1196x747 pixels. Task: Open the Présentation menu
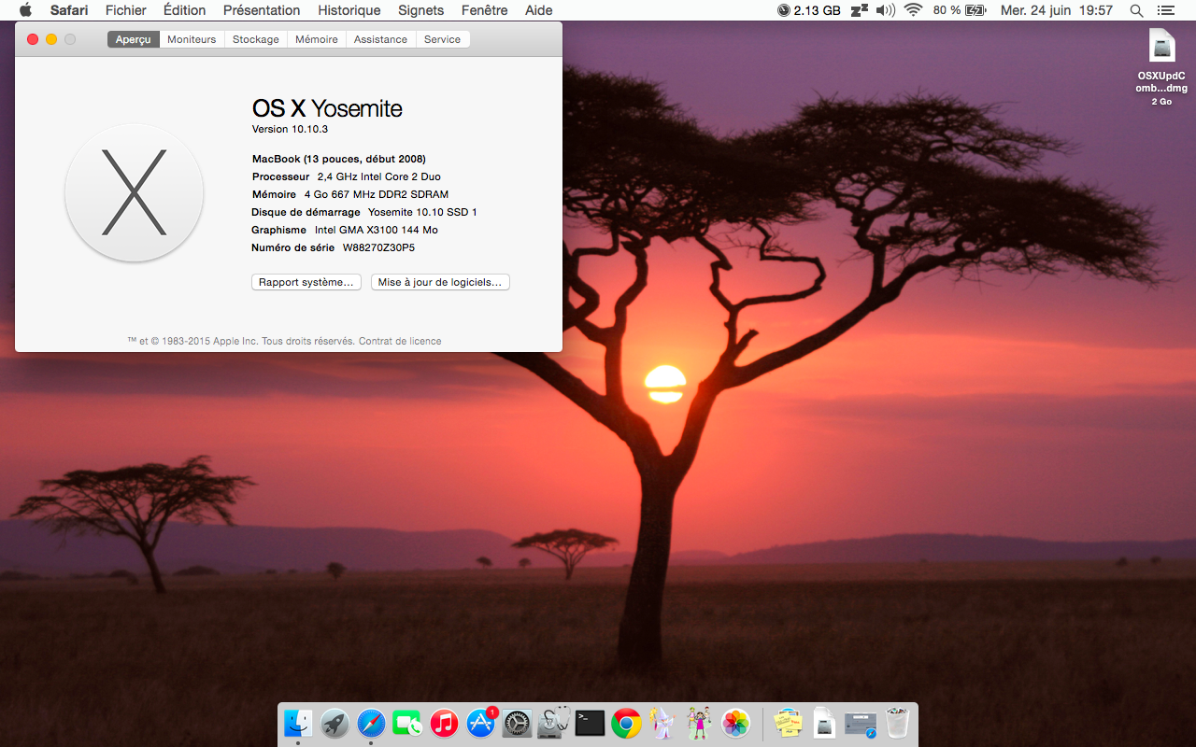coord(262,10)
